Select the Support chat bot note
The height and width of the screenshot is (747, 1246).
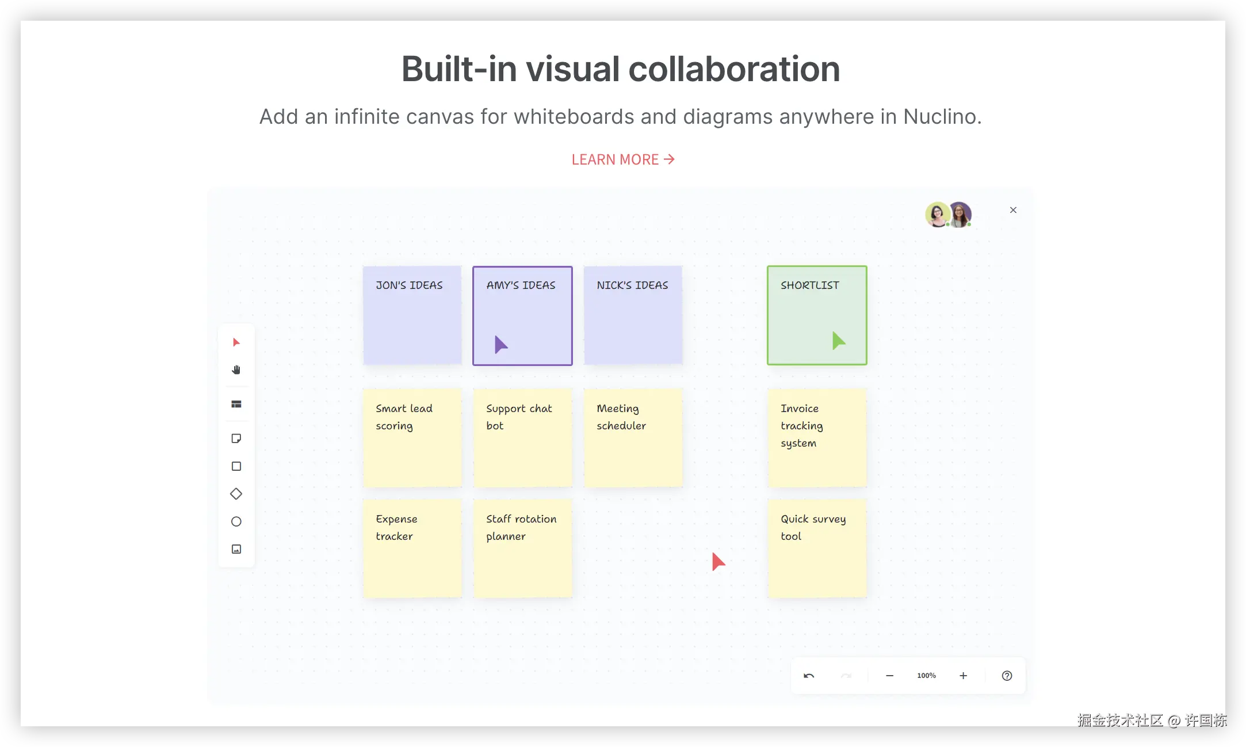tap(522, 437)
